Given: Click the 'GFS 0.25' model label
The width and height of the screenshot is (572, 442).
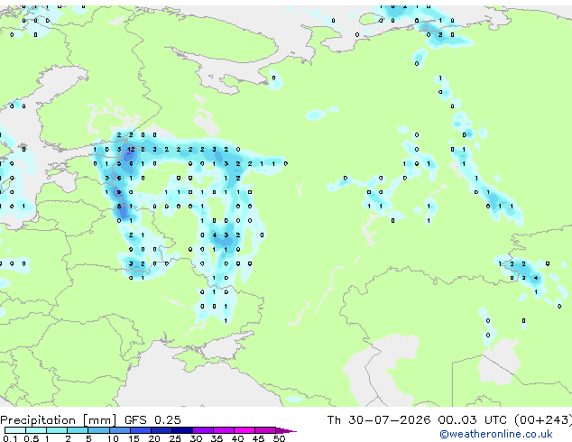Looking at the screenshot, I should tap(152, 420).
